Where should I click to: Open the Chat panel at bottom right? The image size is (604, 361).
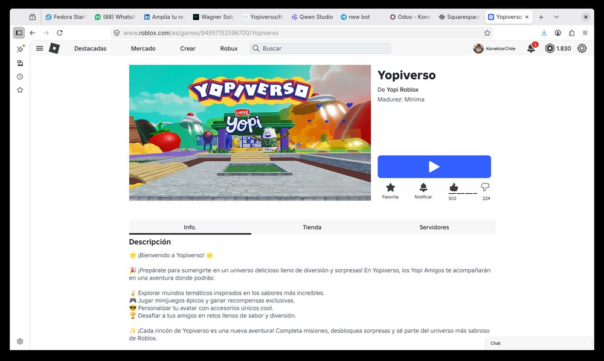[539, 343]
